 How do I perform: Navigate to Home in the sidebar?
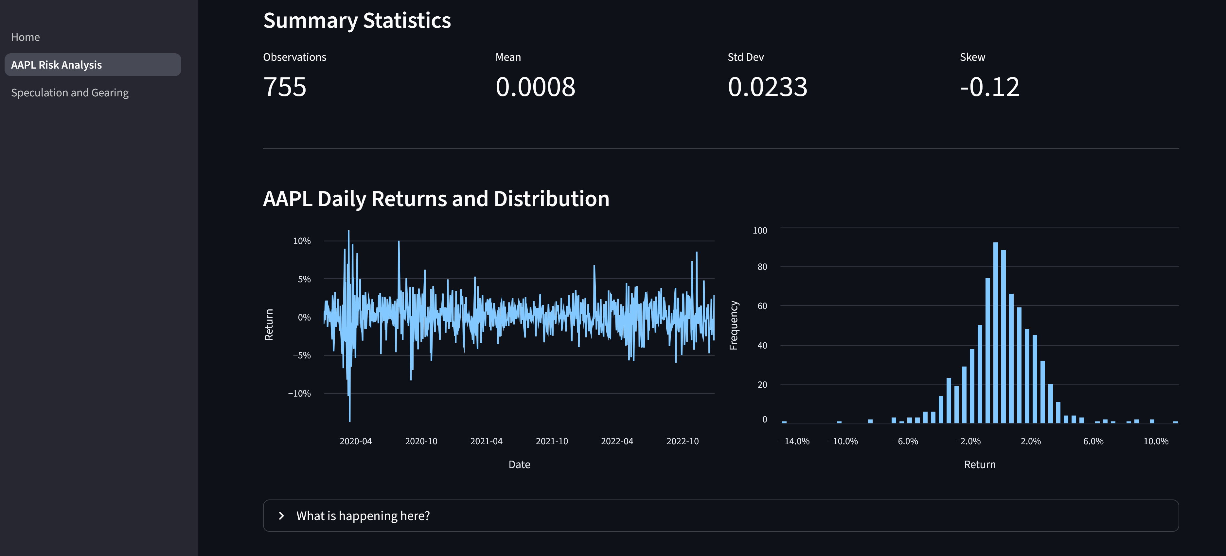point(25,37)
